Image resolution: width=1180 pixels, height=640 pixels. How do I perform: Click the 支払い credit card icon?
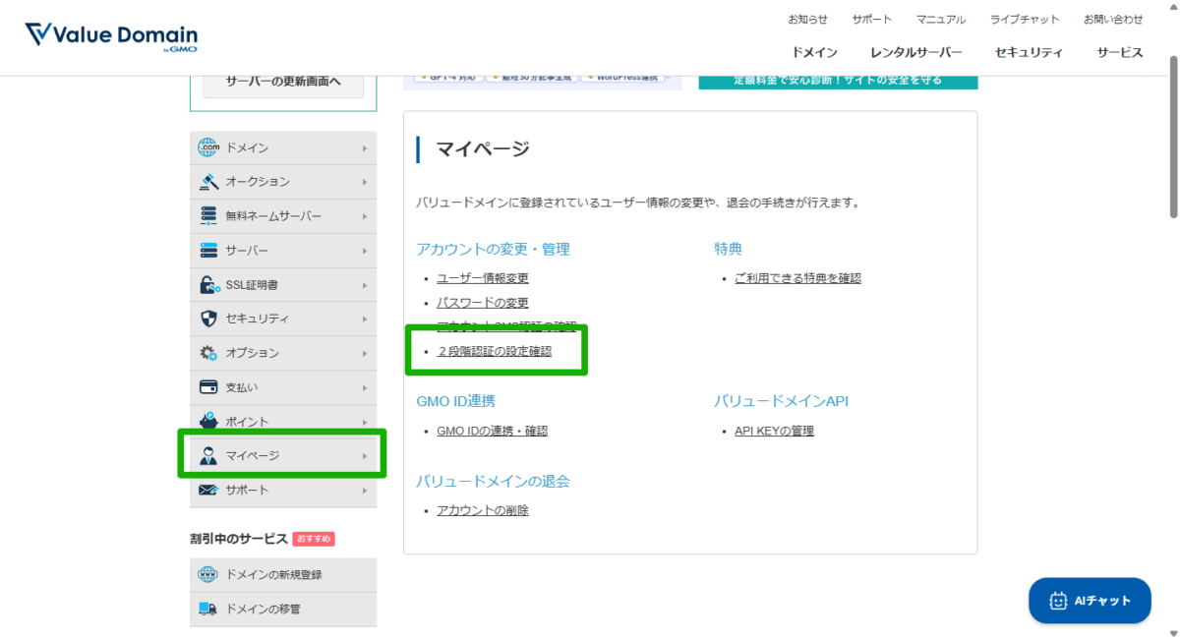[x=207, y=387]
